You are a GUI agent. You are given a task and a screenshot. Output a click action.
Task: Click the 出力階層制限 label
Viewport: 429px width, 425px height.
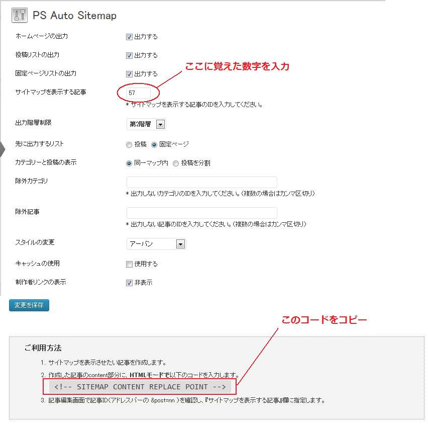pyautogui.click(x=33, y=123)
